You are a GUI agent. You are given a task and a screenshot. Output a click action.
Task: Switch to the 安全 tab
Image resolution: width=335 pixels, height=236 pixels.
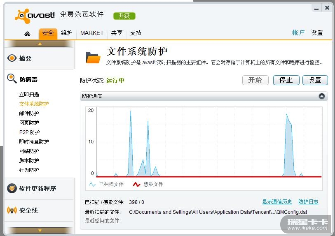coord(48,33)
